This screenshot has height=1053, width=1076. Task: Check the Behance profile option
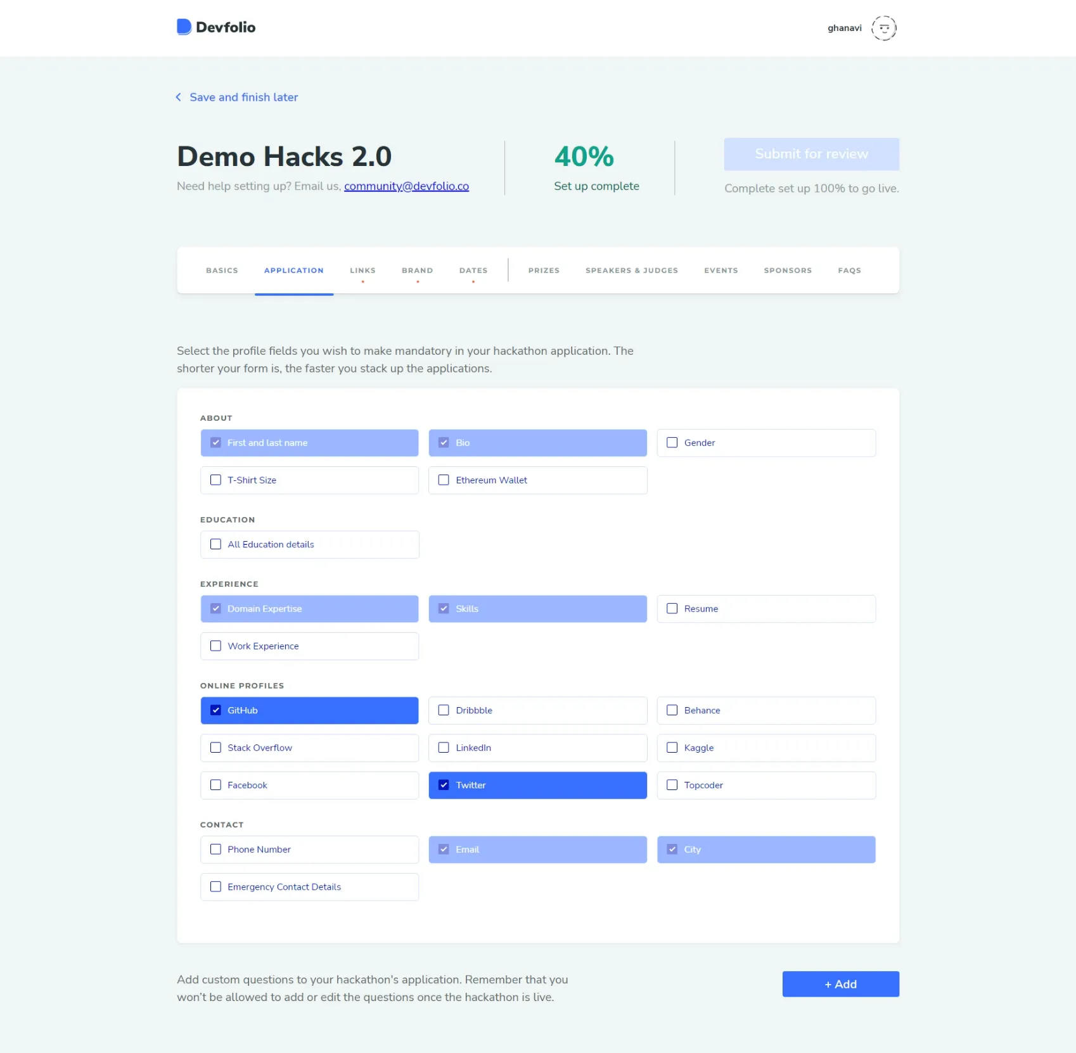pos(766,711)
